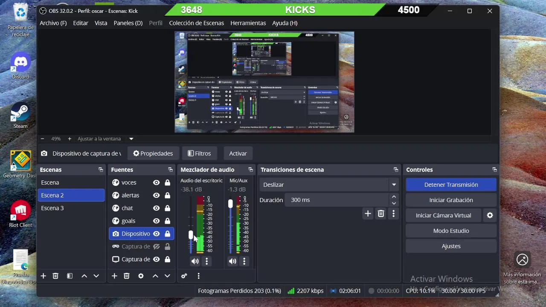This screenshot has height=307, width=546.
Task: Open scene filters icon in Escenas panel
Action: coord(70,276)
